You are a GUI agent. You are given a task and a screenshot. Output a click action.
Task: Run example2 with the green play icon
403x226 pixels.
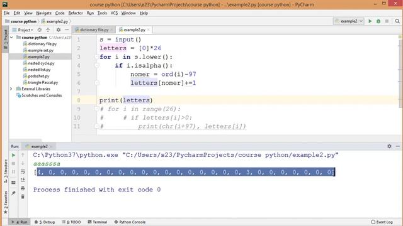[370, 21]
